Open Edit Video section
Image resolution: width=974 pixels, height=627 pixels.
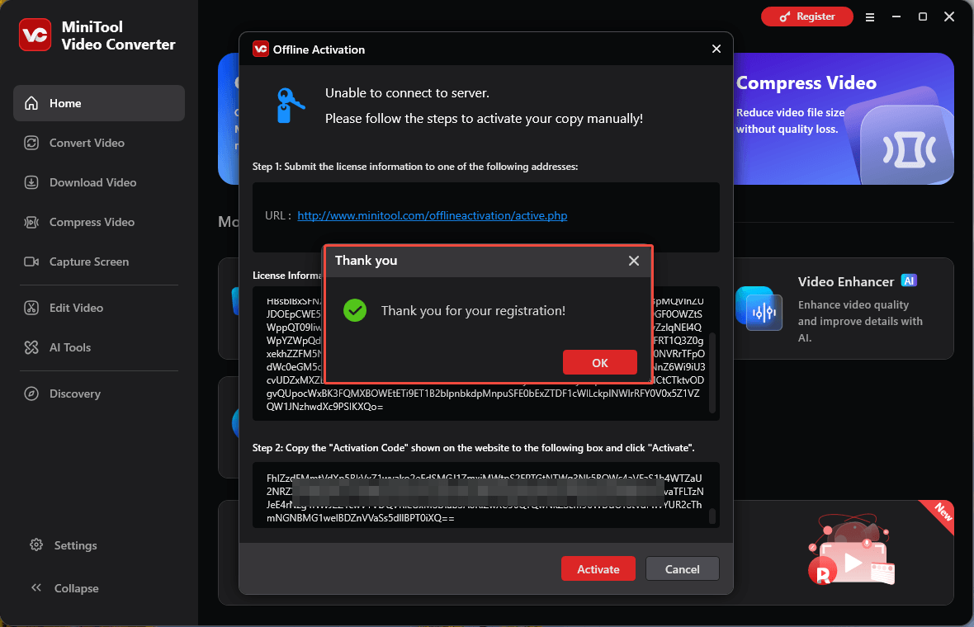[99, 308]
